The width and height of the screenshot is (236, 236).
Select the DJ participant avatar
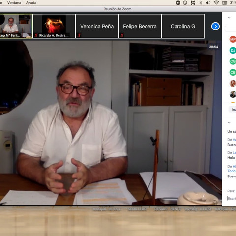tap(233, 51)
